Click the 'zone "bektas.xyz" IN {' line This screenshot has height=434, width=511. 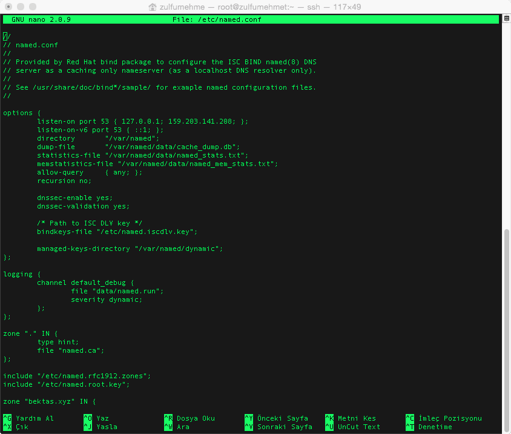coord(50,401)
